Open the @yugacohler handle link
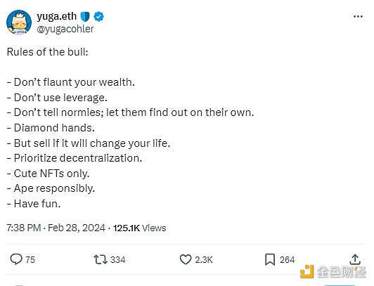This screenshot has width=374, height=286. tap(65, 29)
